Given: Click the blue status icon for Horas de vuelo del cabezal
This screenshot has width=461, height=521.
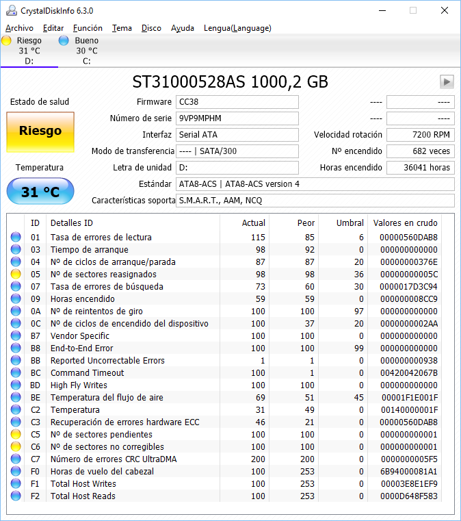Looking at the screenshot, I should point(16,471).
